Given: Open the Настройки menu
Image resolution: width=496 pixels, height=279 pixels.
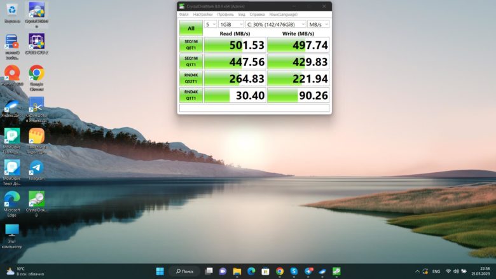Looking at the screenshot, I should pyautogui.click(x=203, y=15).
